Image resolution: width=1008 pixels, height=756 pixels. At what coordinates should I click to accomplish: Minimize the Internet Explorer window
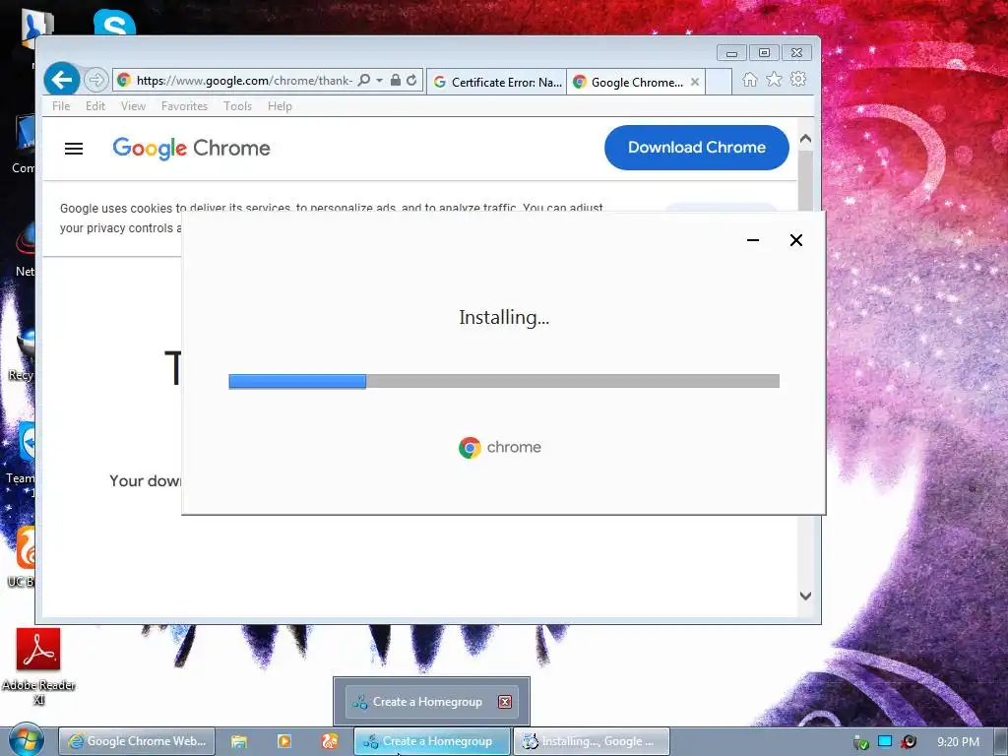click(731, 53)
